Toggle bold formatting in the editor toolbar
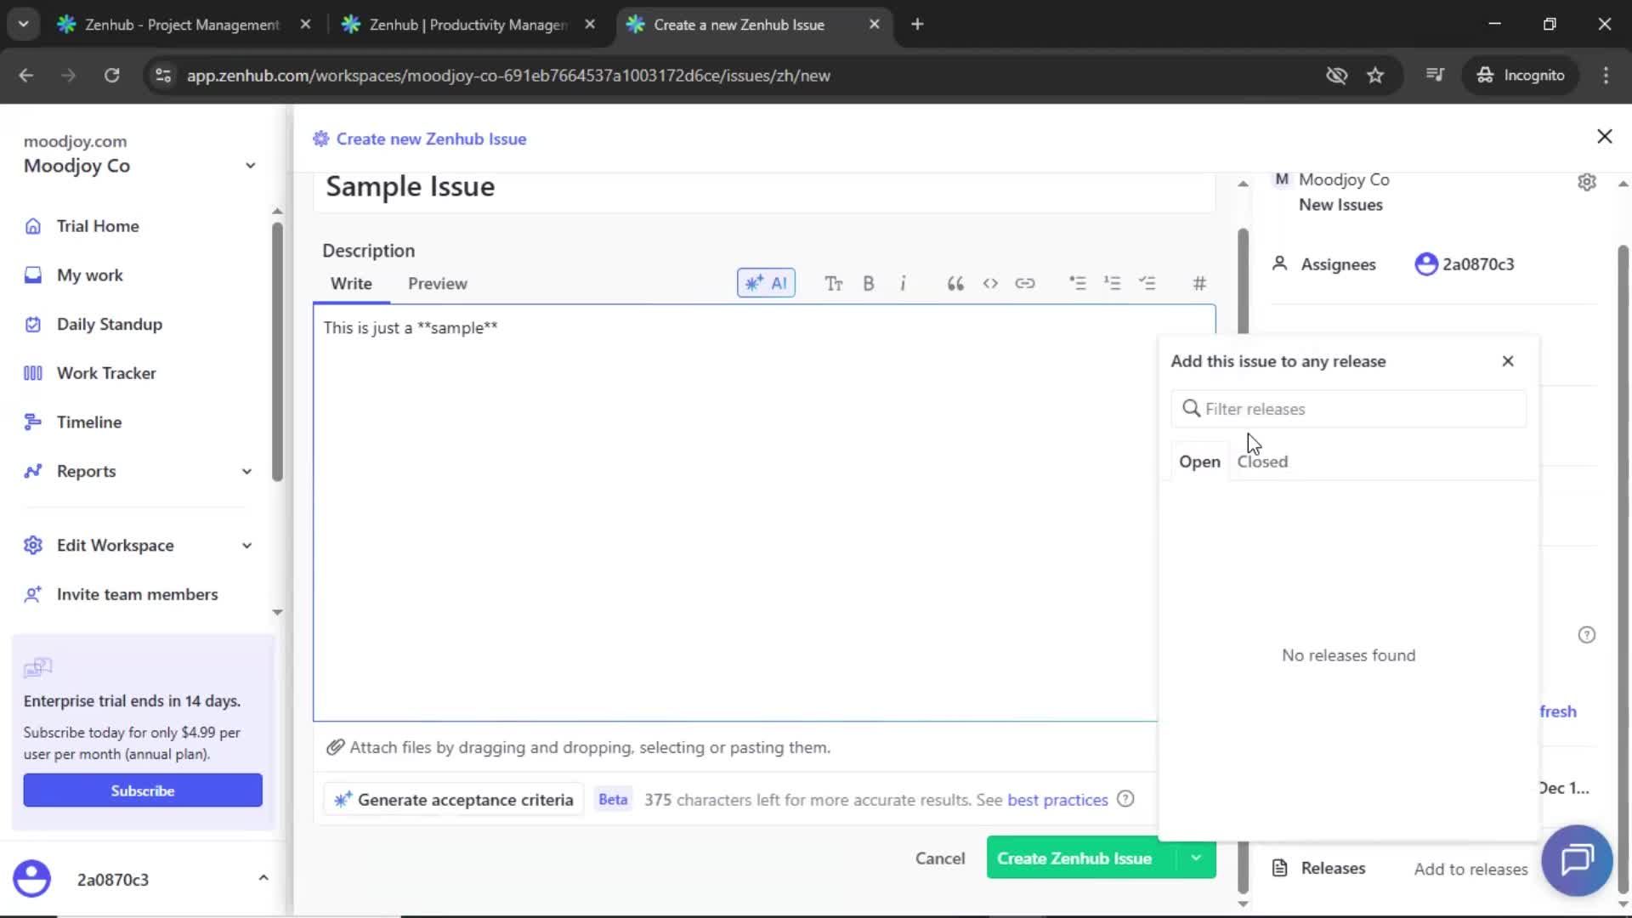 pos(868,282)
